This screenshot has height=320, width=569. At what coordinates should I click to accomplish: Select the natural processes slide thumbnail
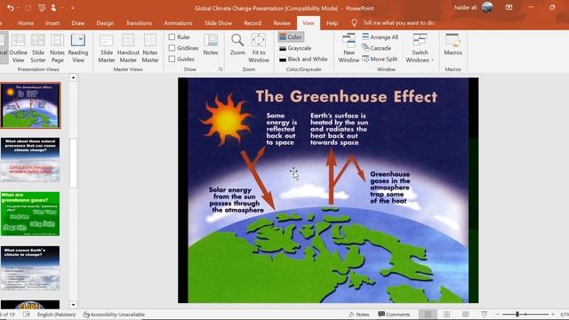pyautogui.click(x=30, y=160)
